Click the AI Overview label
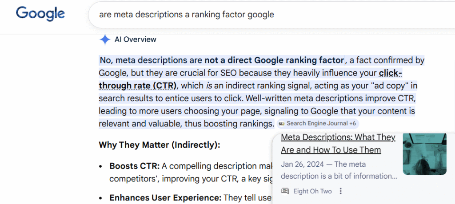This screenshot has width=455, height=204. click(136, 39)
